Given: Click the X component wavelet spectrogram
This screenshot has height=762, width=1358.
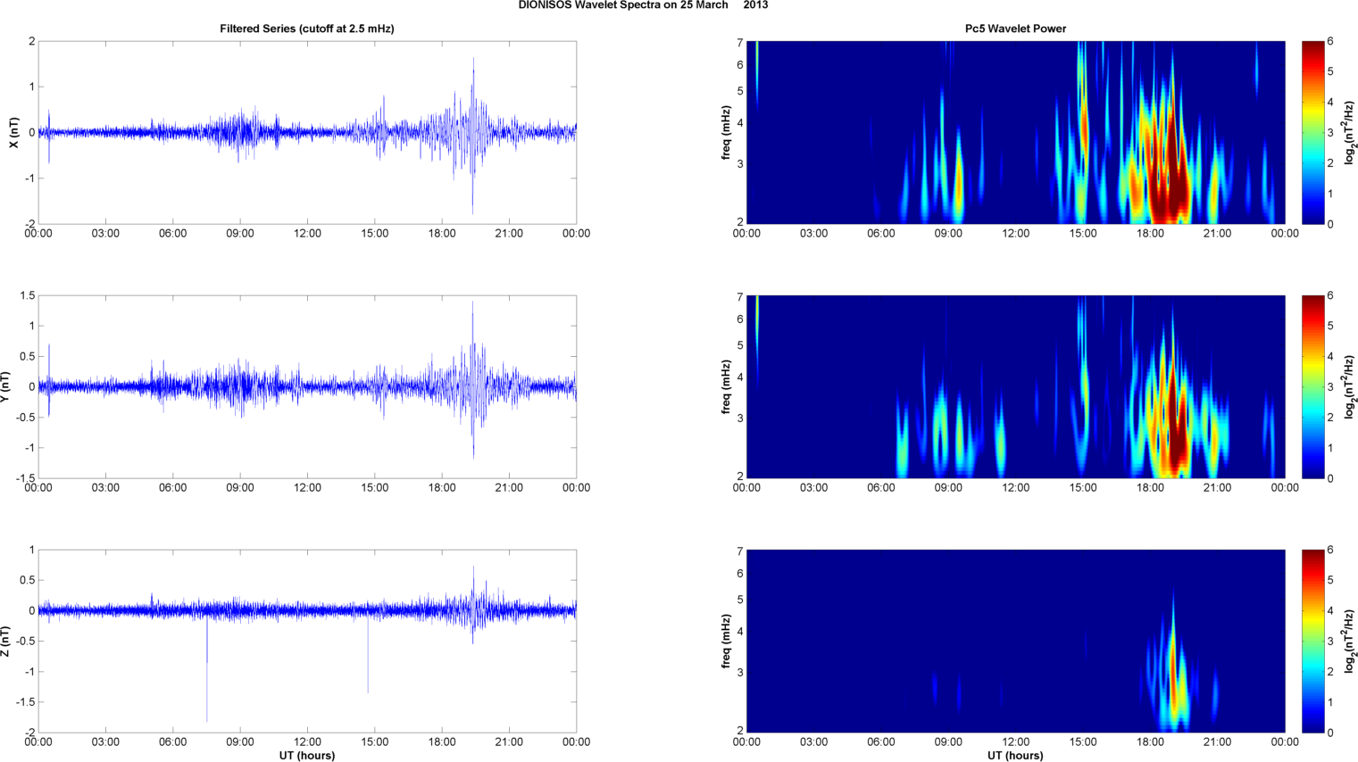Looking at the screenshot, I should (x=1015, y=133).
